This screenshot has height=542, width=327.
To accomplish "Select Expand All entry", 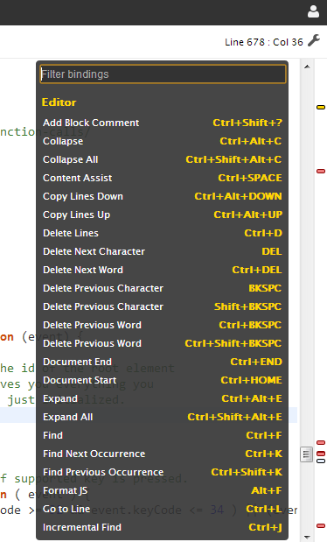I will point(163,417).
